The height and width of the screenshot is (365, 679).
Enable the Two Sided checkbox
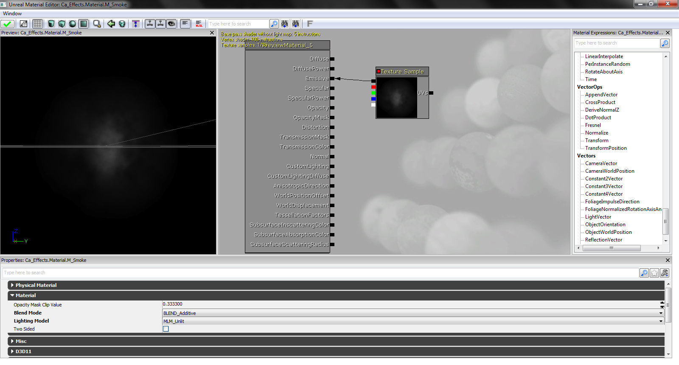coord(166,329)
